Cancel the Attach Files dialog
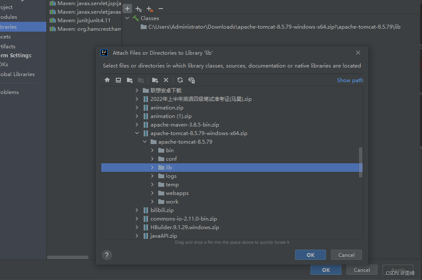 pos(347,255)
